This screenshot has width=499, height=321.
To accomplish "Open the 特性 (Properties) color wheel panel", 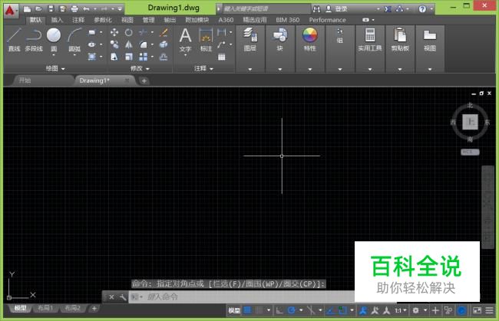I will (x=309, y=39).
